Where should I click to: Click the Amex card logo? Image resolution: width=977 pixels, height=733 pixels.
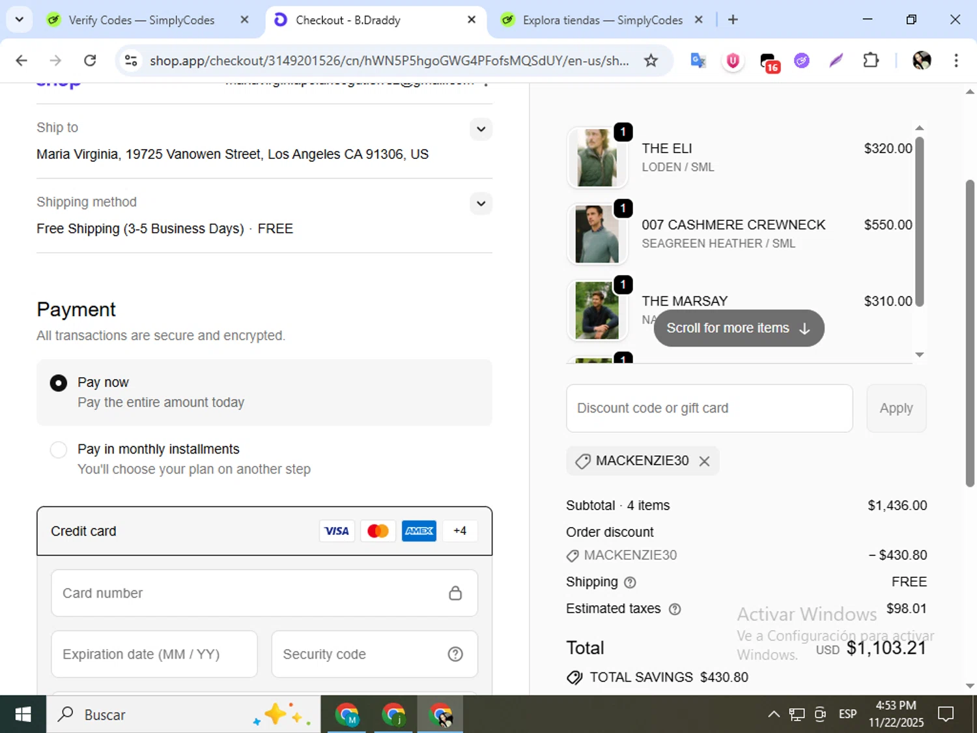(419, 531)
